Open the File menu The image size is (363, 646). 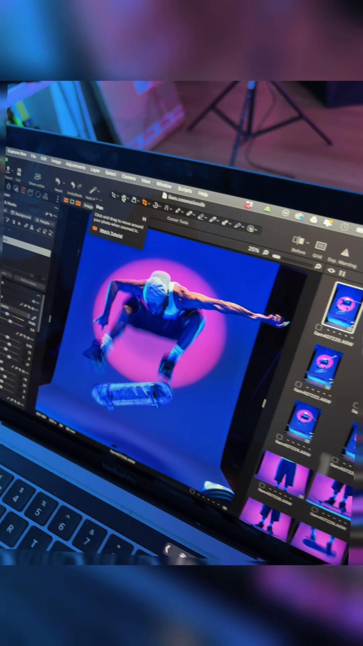coord(33,156)
